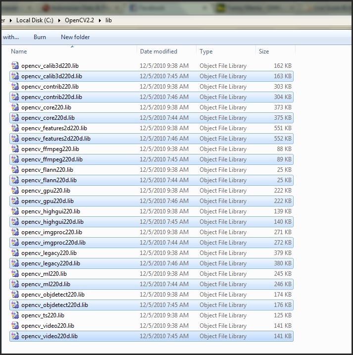Click the opencv_gpu220.lib file icon

[15, 191]
